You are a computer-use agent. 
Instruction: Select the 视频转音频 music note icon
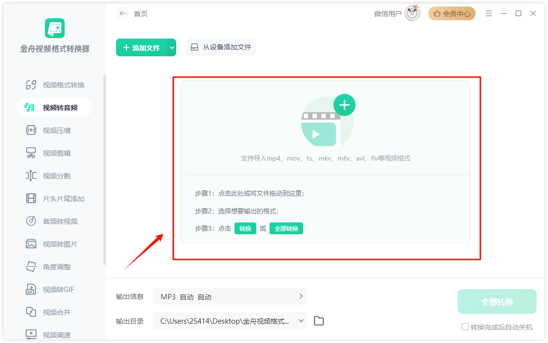click(x=29, y=107)
